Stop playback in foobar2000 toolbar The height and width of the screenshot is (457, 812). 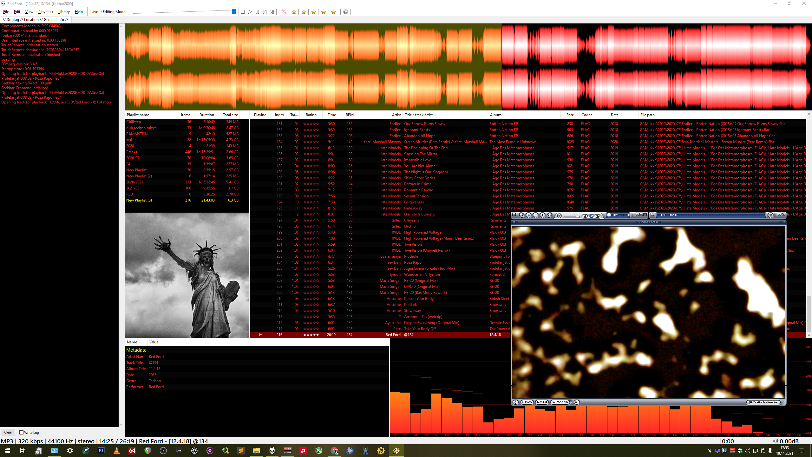pyautogui.click(x=243, y=12)
